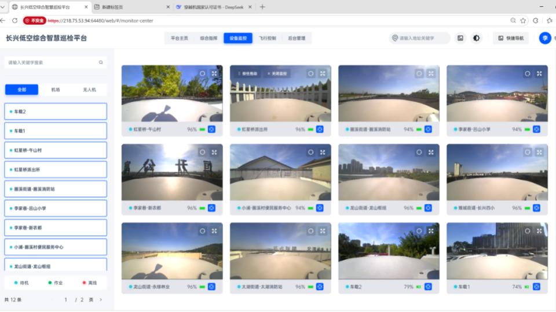Click the 太湖街道 feed battery level bar
The width and height of the screenshot is (556, 312).
310,287
